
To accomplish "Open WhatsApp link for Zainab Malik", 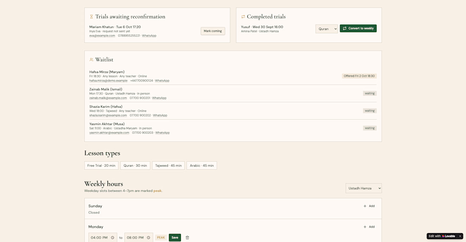I will point(159,98).
